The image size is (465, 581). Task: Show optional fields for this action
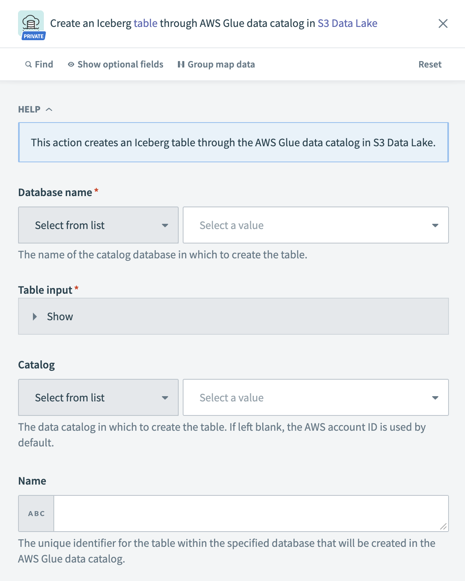click(x=120, y=64)
